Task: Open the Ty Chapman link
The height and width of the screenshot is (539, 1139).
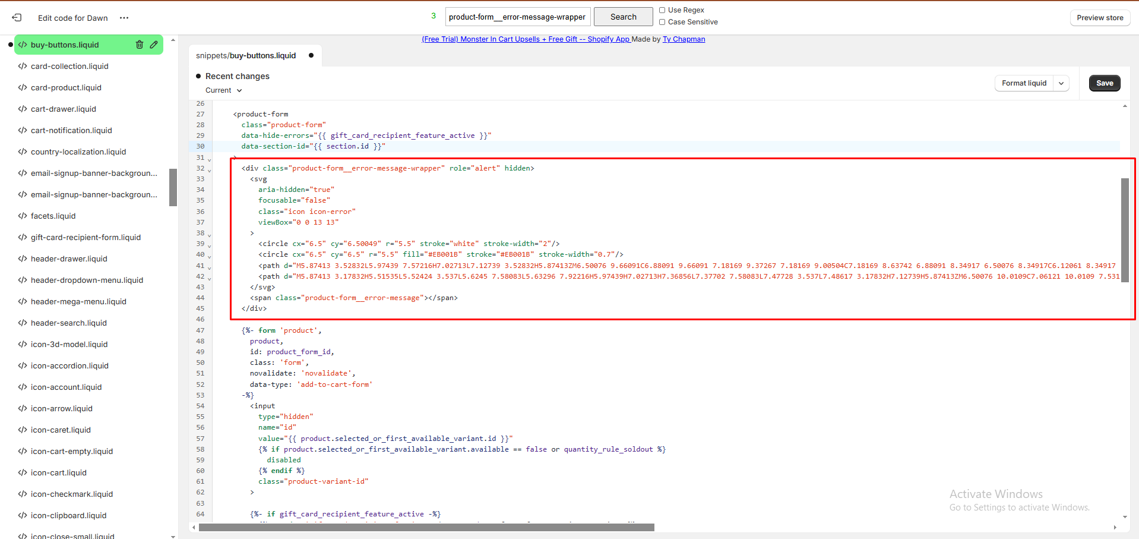Action: (x=684, y=39)
